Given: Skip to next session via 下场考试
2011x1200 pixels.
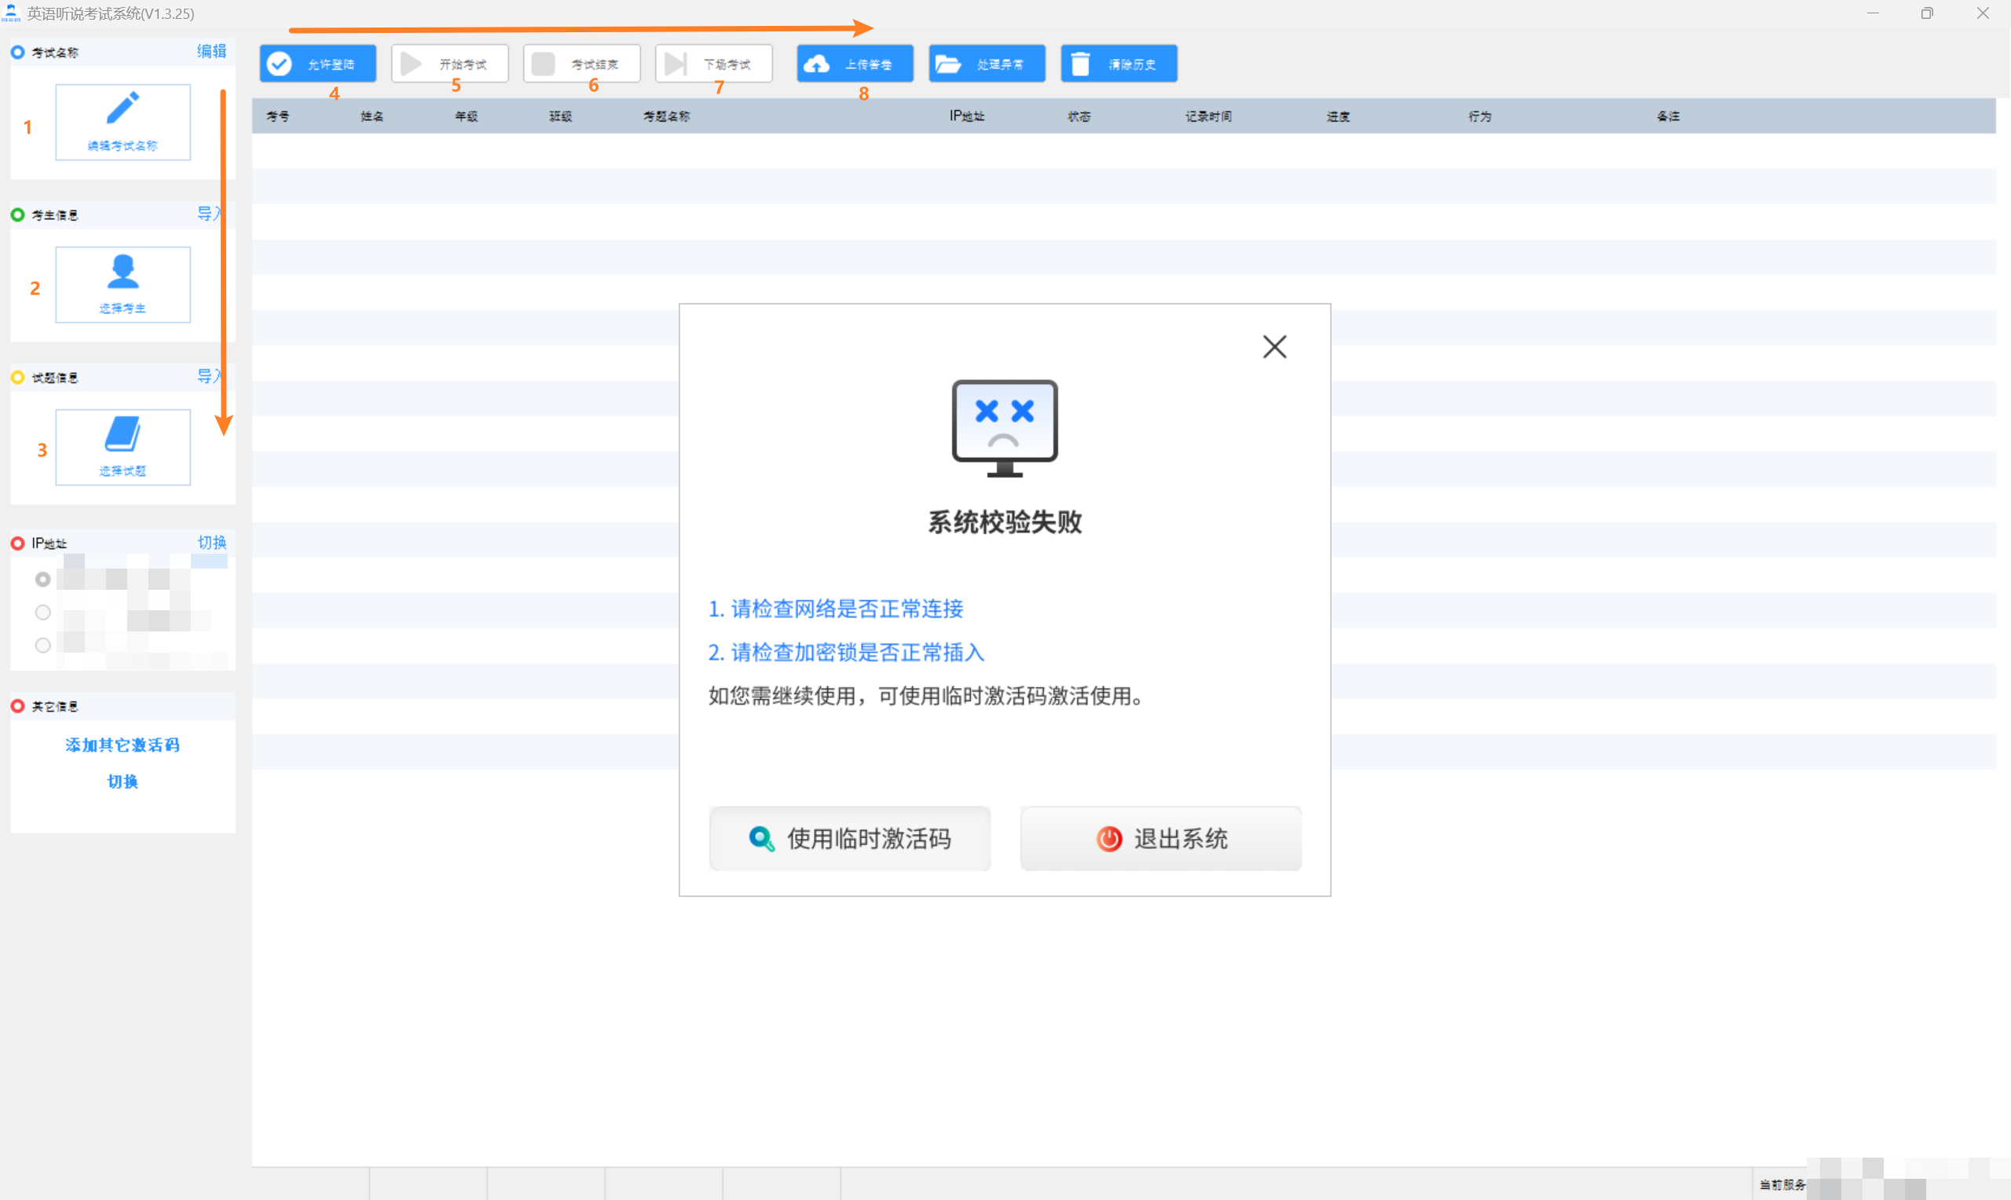Looking at the screenshot, I should [713, 64].
